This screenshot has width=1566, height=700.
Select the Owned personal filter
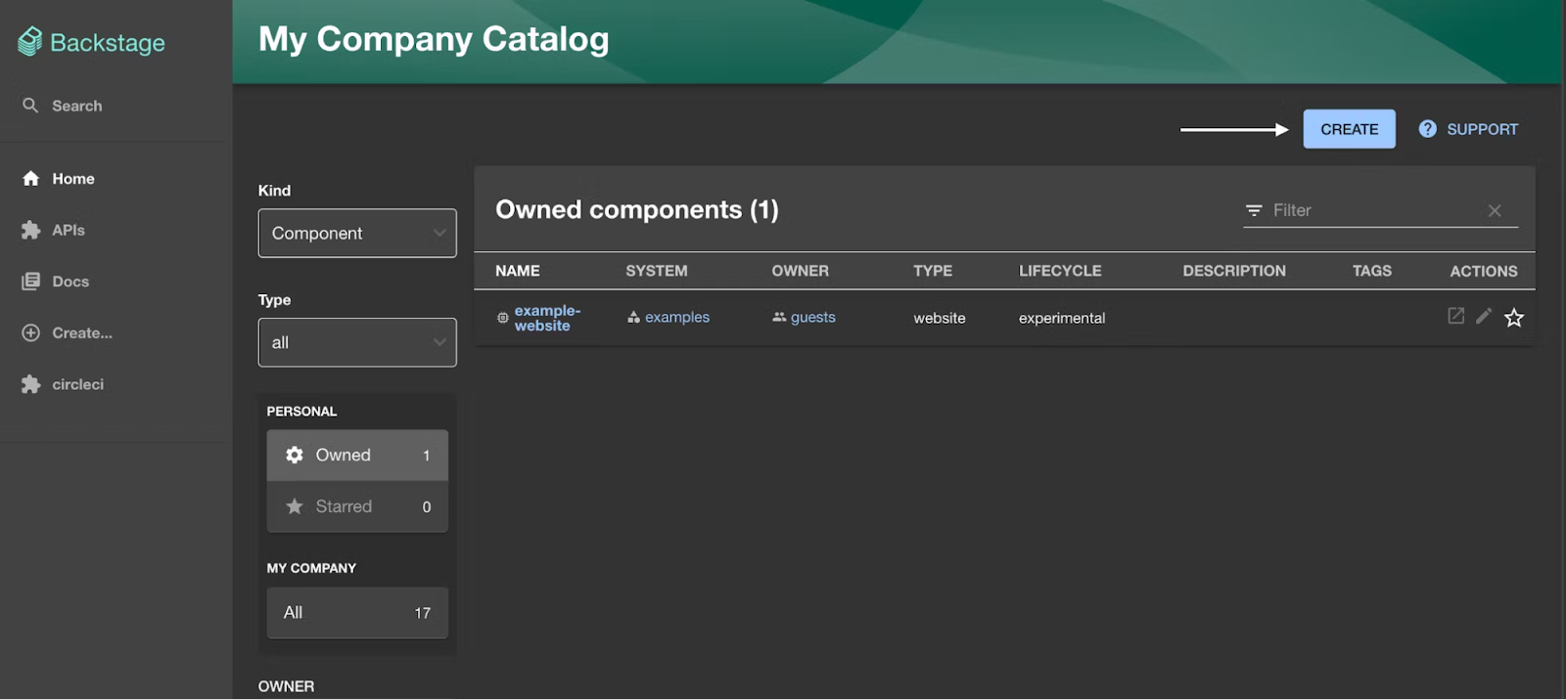(x=357, y=456)
